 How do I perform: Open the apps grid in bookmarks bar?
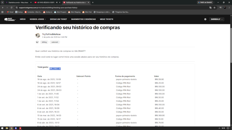coord(2,12)
